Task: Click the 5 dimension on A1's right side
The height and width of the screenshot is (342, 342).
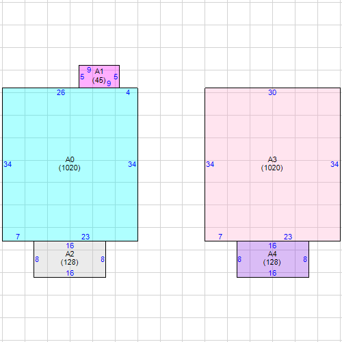Action: (116, 77)
